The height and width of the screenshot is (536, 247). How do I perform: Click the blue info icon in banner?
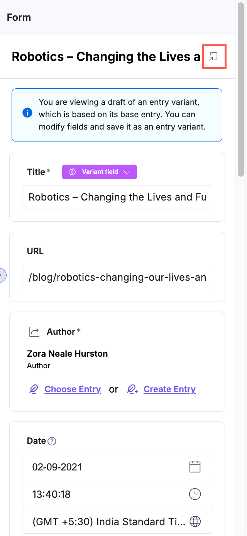click(27, 115)
